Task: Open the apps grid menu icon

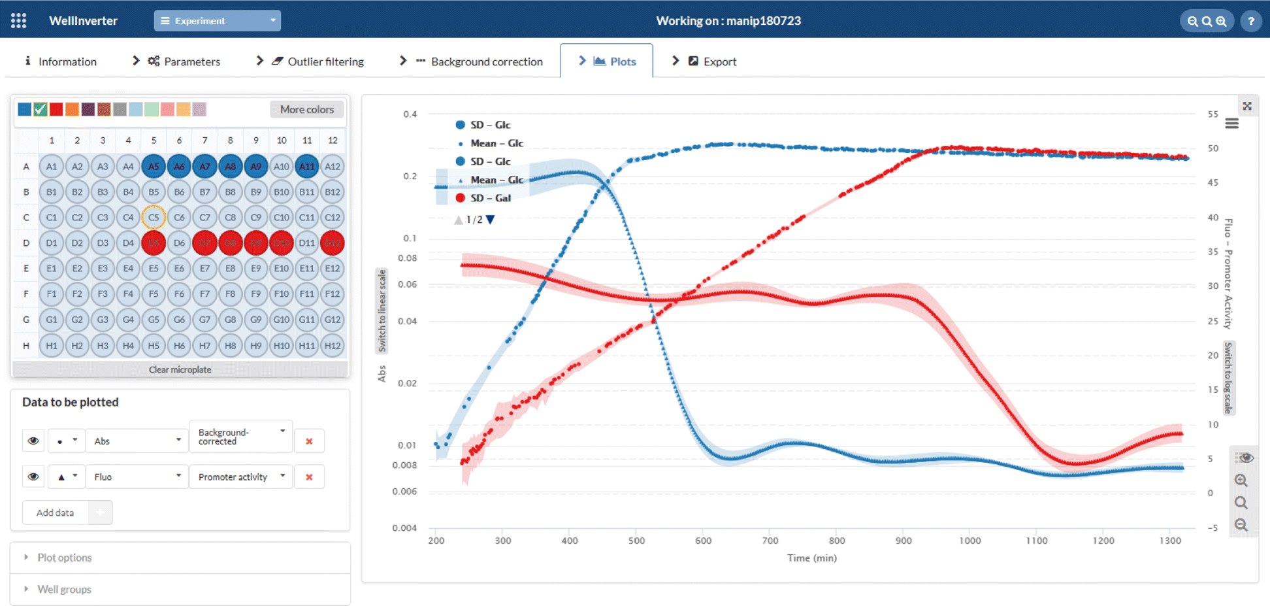Action: click(18, 21)
